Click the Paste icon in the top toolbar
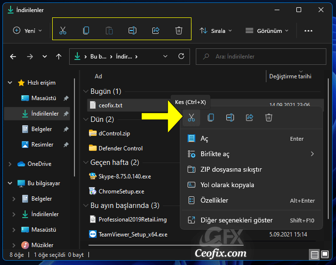Viewport: 336px width, 265px height. point(109,30)
